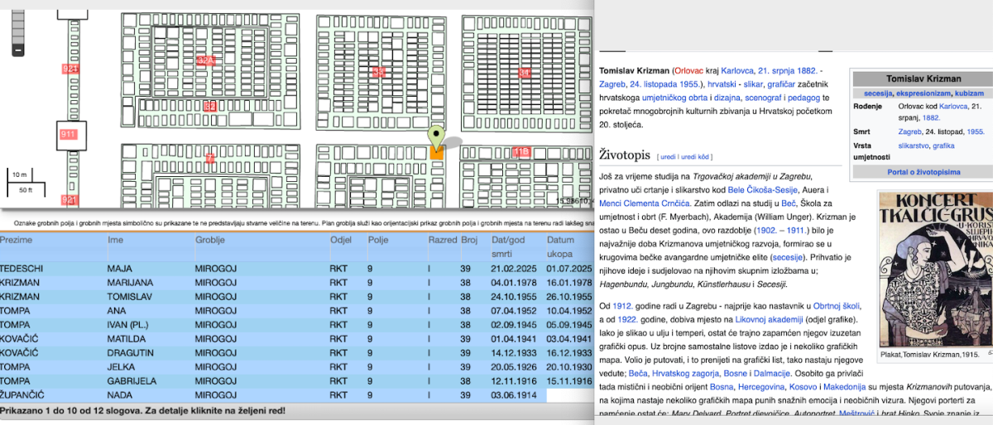Click field label 33 on the map
This screenshot has height=425, width=993.
click(x=379, y=72)
